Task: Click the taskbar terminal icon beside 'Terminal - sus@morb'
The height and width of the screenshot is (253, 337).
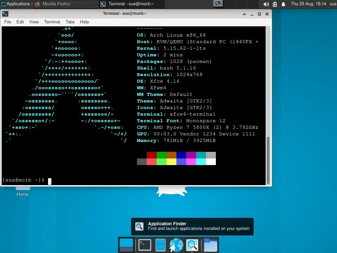Action: [103, 4]
